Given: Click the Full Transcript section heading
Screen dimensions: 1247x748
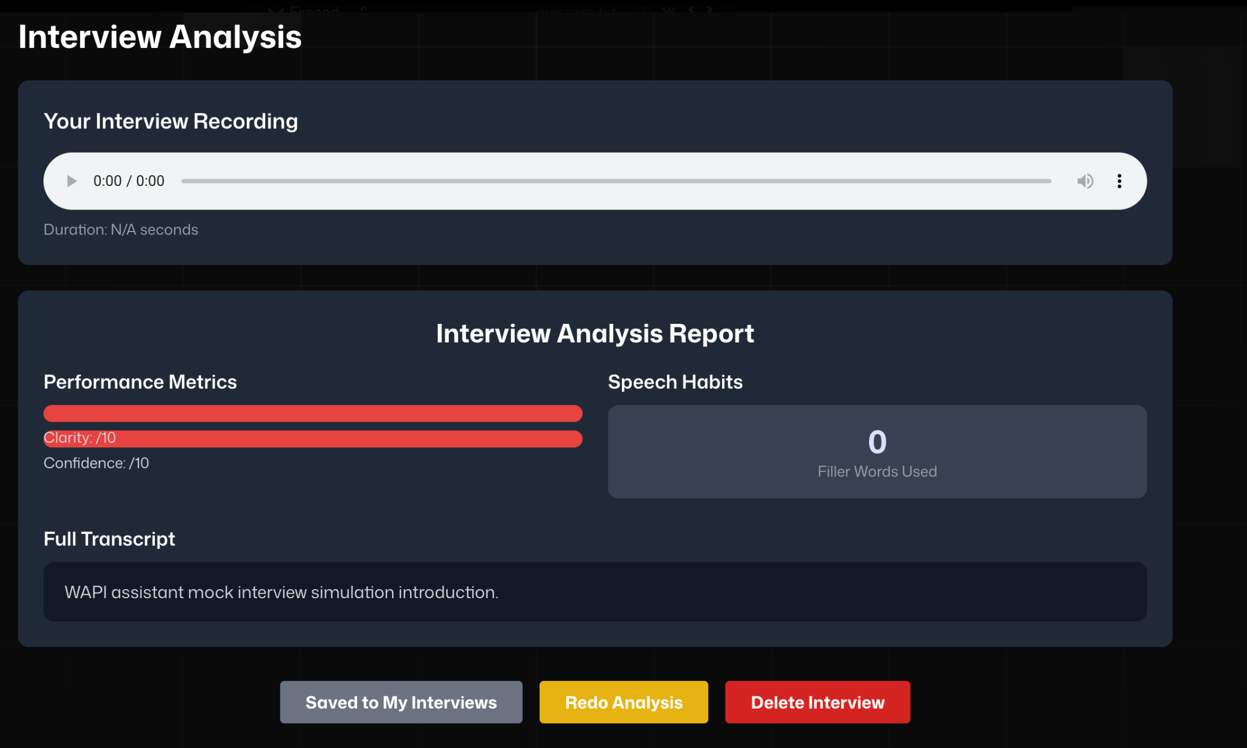Looking at the screenshot, I should pyautogui.click(x=109, y=539).
